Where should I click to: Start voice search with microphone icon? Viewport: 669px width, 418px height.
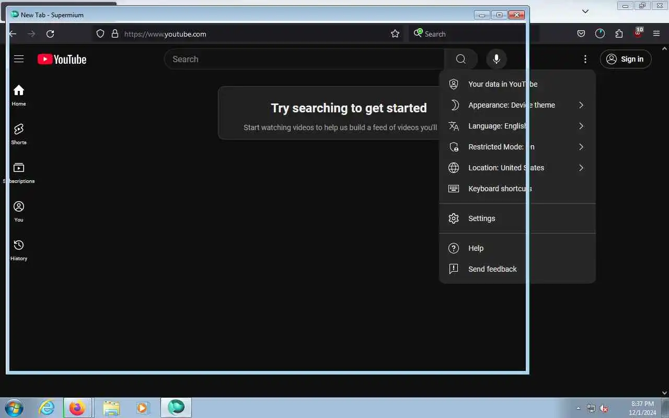pos(497,59)
